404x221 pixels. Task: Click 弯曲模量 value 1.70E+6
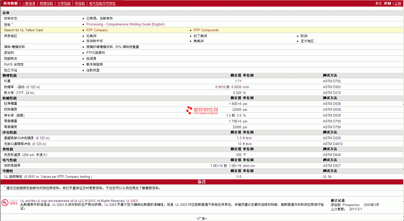(x=235, y=121)
